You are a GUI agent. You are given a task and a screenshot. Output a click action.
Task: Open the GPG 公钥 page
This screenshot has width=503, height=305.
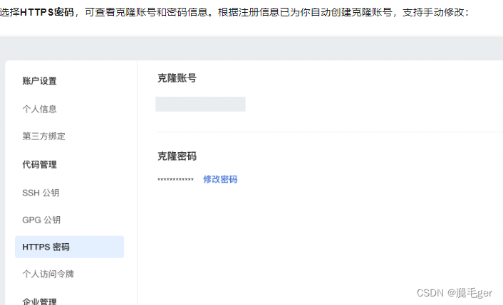pos(41,220)
